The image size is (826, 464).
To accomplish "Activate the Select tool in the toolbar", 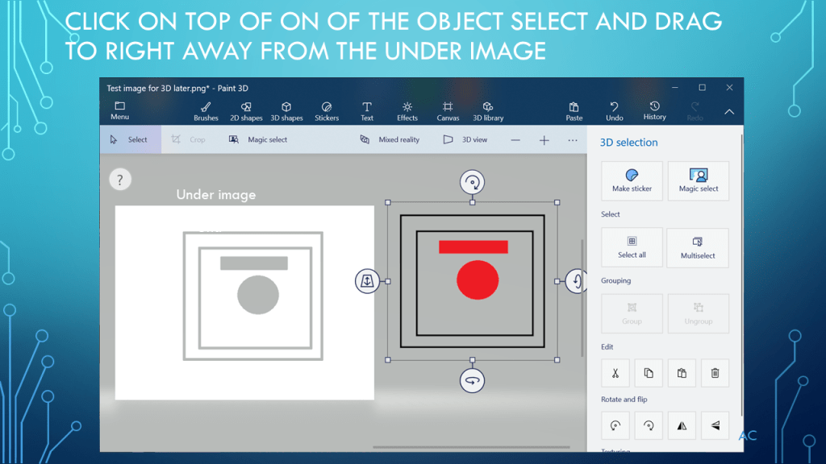I will (130, 139).
